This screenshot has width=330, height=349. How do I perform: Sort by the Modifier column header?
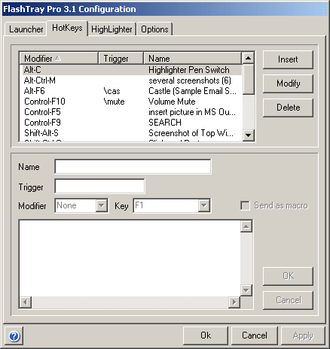tap(59, 59)
